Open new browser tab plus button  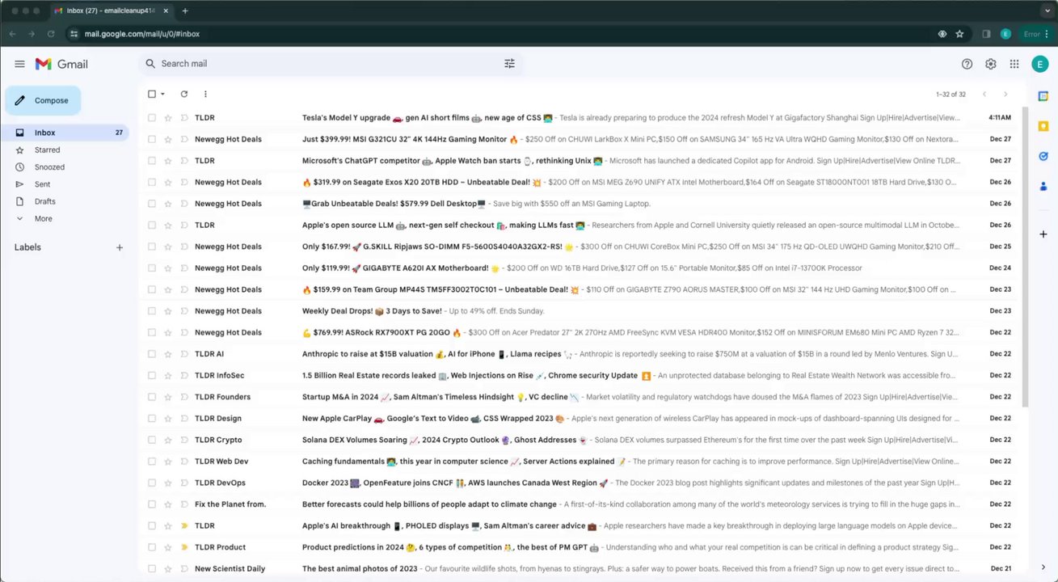[185, 11]
